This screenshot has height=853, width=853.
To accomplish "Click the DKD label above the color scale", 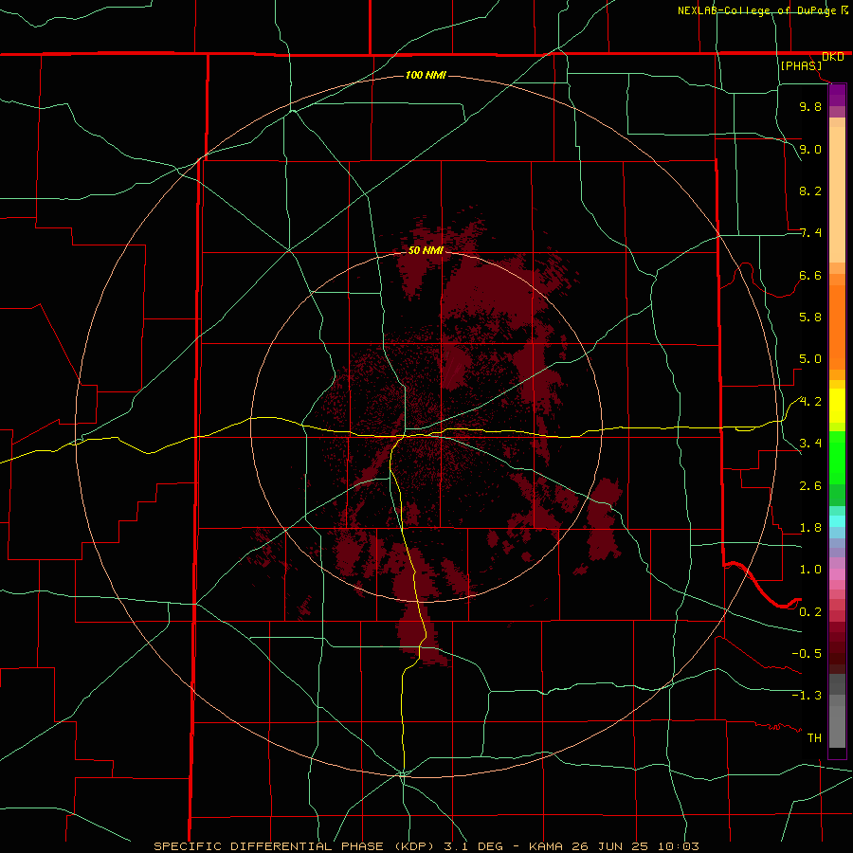I will 832,57.
